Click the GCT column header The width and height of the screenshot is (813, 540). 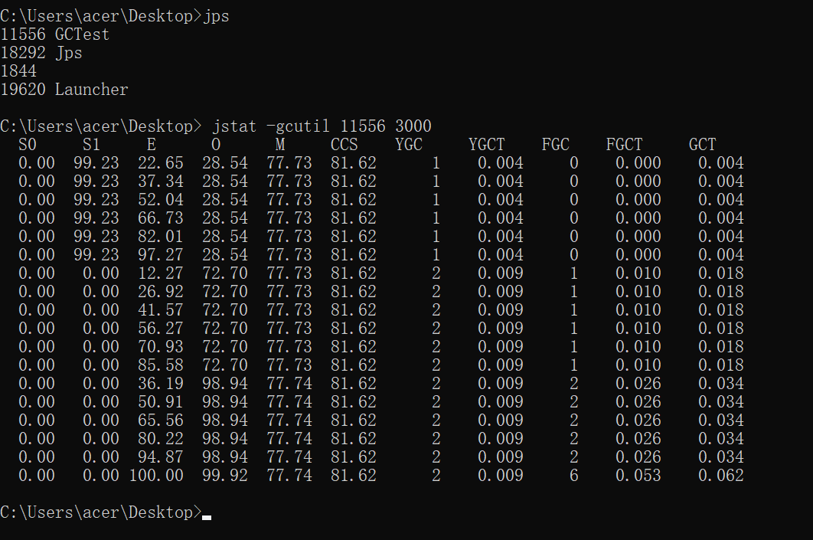pyautogui.click(x=702, y=145)
